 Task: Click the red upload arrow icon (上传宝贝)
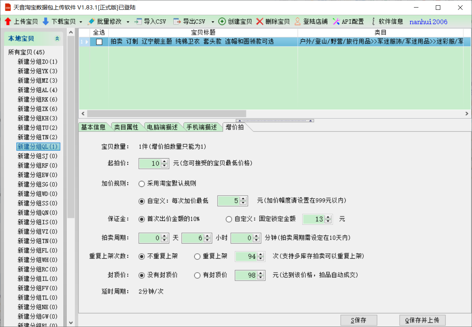click(x=8, y=22)
